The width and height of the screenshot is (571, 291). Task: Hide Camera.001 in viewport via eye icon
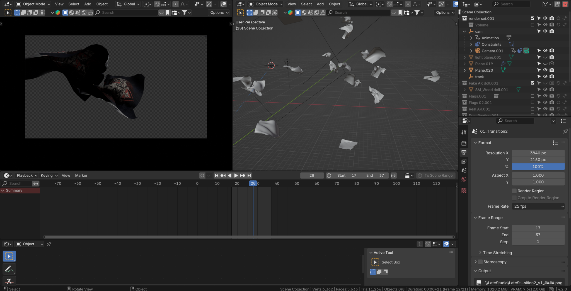[x=545, y=51]
